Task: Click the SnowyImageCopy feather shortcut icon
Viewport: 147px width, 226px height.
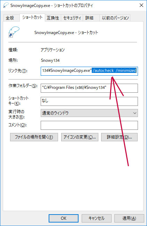Action: pyautogui.click(x=14, y=32)
